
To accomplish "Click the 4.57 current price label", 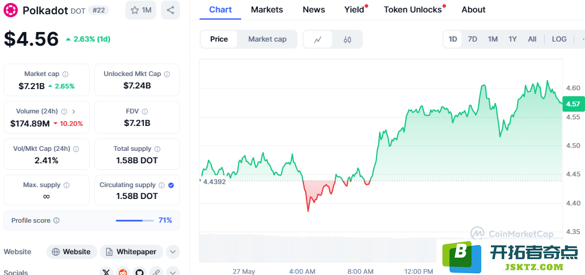I will tap(573, 104).
